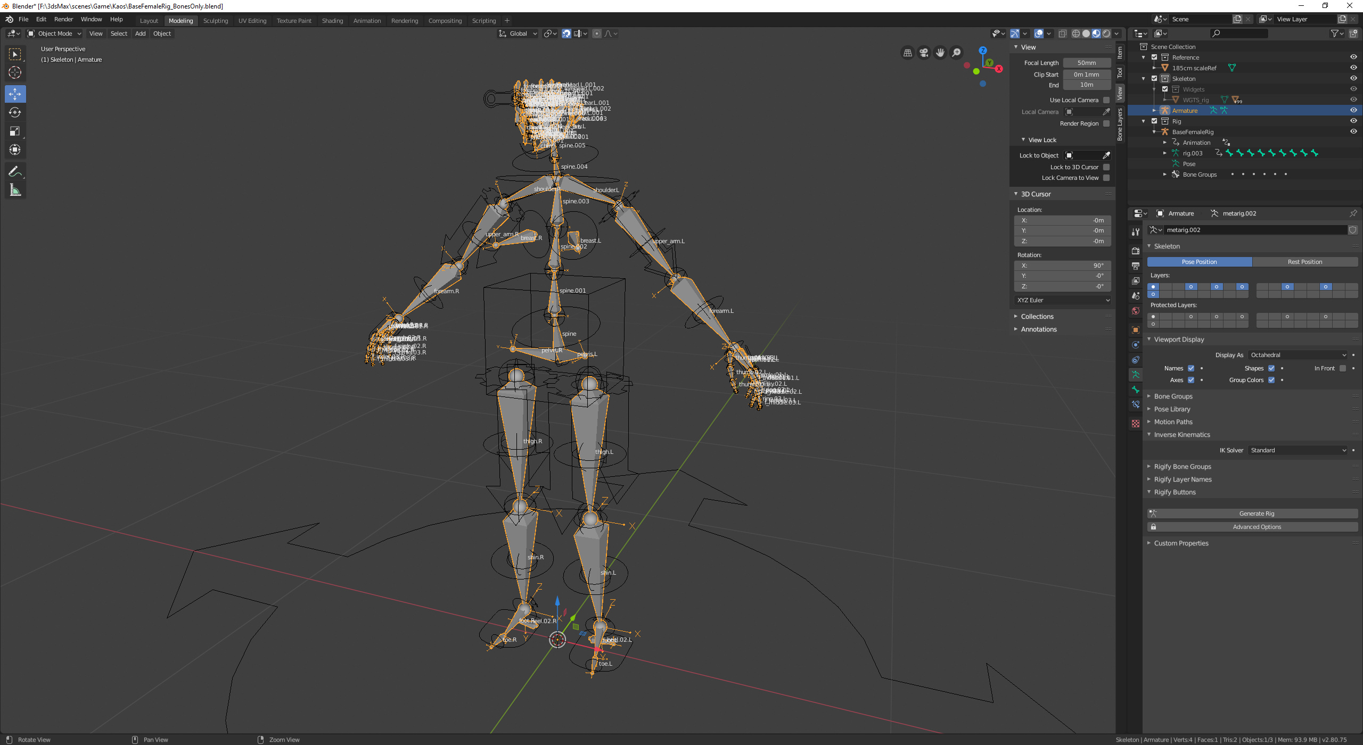1363x745 pixels.
Task: Switch skeleton to Rest Position
Action: pyautogui.click(x=1304, y=262)
